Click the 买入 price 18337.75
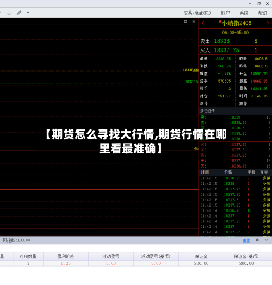 [226, 51]
